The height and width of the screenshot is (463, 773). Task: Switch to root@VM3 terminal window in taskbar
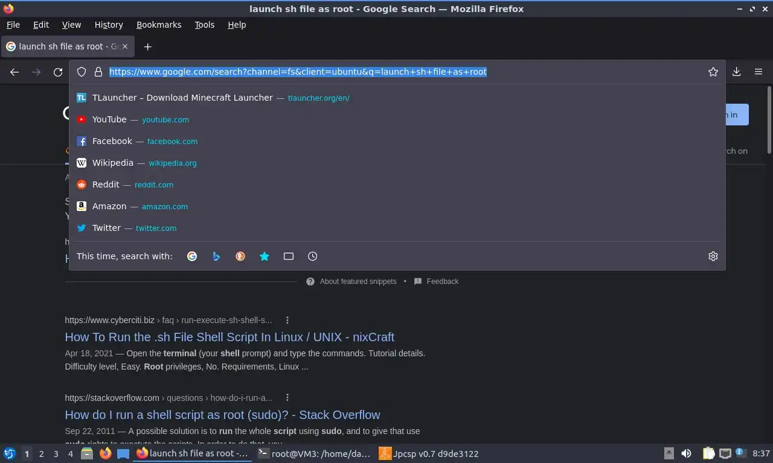[x=314, y=453]
